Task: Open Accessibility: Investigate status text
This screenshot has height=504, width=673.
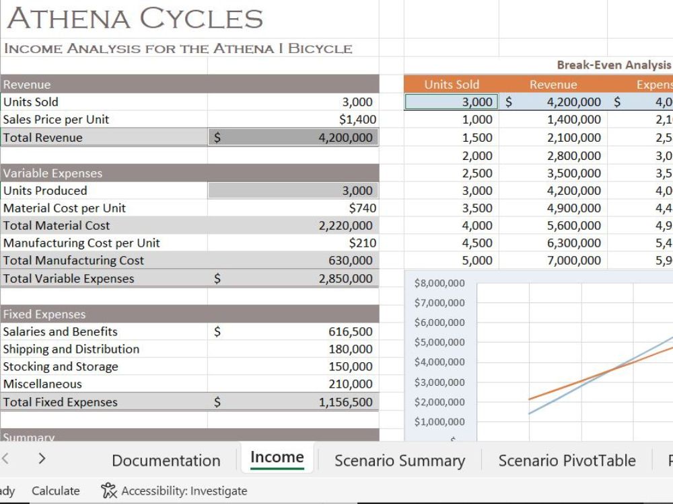Action: pos(184,491)
